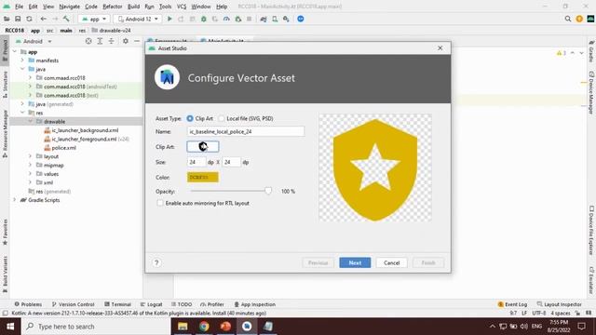
Task: Click the Opacity slider handle
Action: tap(268, 191)
